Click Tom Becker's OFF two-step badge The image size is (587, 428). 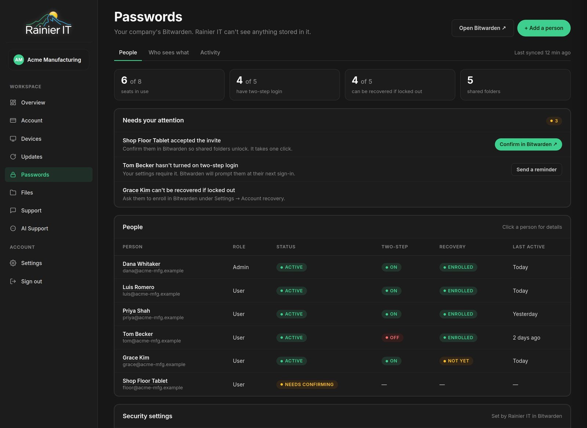pyautogui.click(x=392, y=338)
